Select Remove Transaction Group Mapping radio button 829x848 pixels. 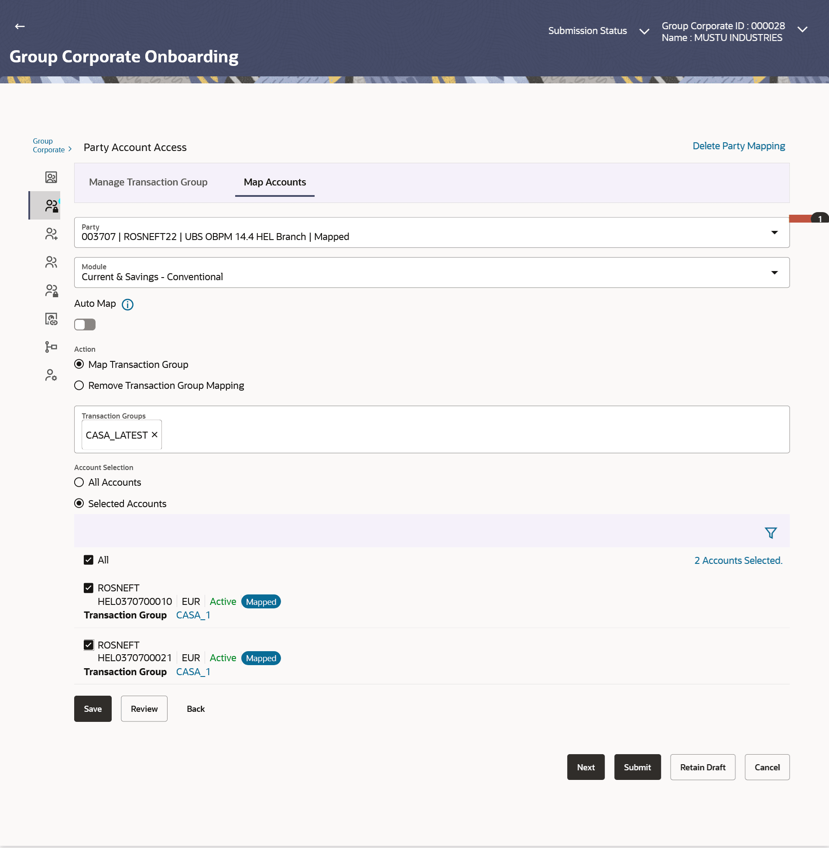79,385
